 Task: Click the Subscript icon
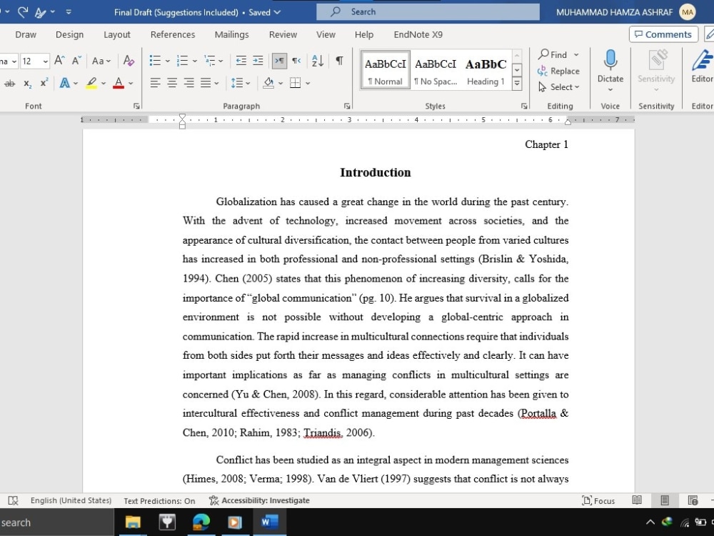26,84
